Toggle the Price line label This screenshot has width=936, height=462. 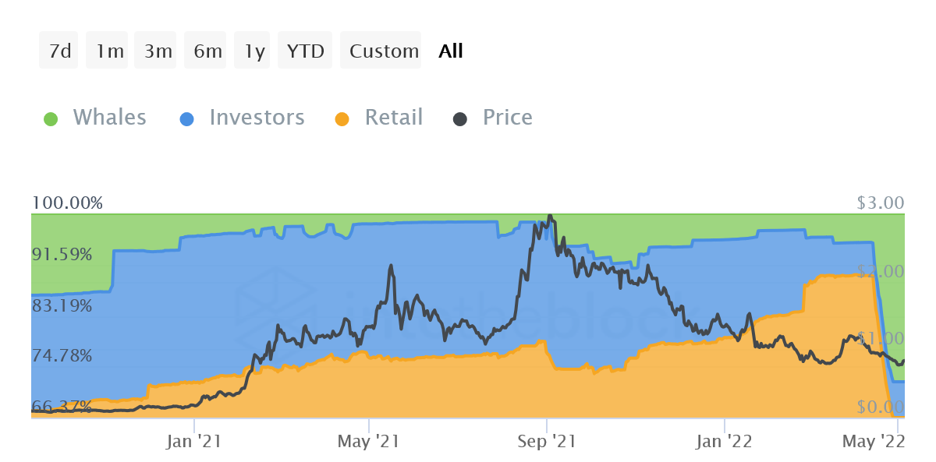(x=508, y=118)
